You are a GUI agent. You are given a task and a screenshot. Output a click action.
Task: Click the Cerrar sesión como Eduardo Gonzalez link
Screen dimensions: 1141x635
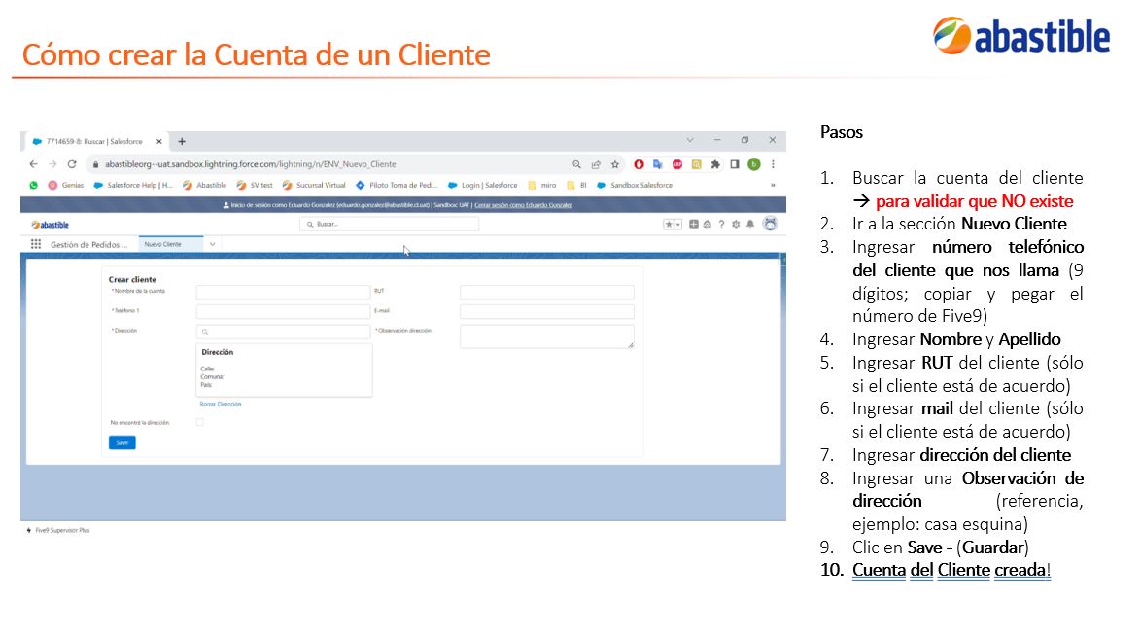click(523, 205)
